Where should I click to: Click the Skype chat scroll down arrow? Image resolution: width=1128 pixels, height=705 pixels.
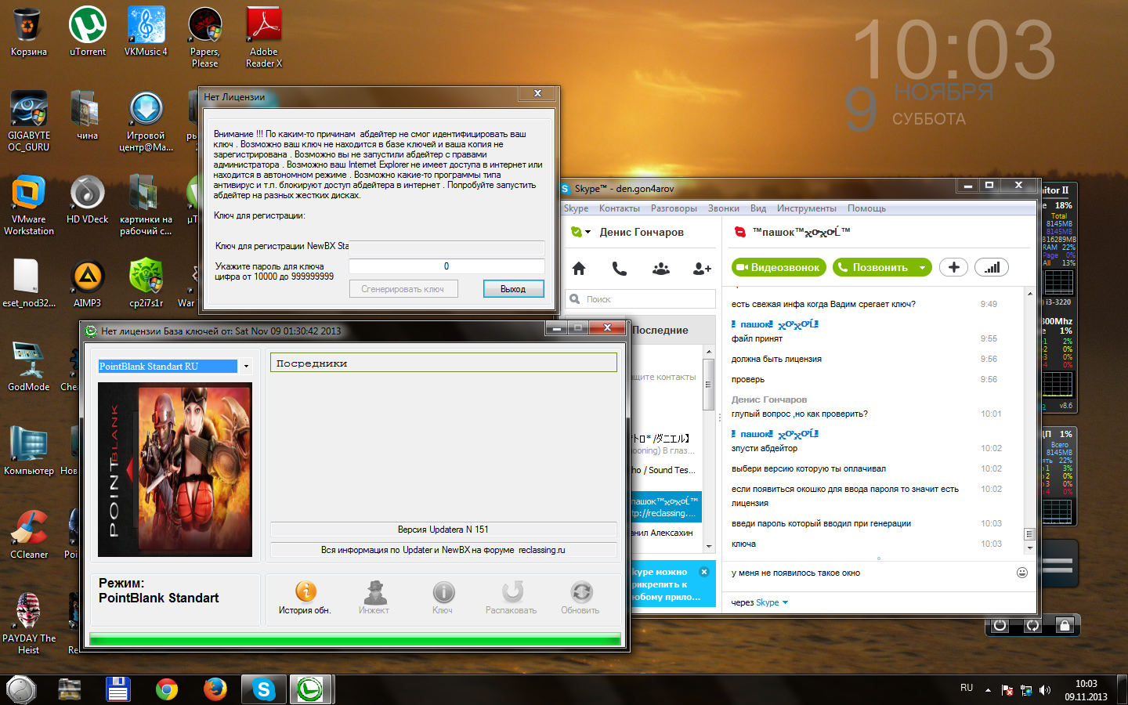1029,548
